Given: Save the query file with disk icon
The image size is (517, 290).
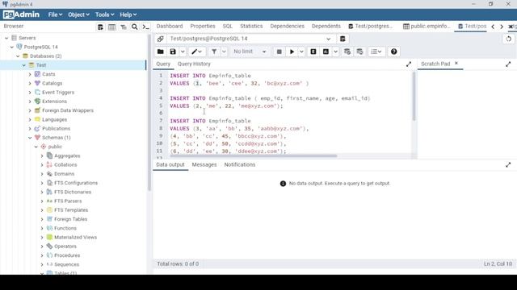Looking at the screenshot, I should point(173,52).
